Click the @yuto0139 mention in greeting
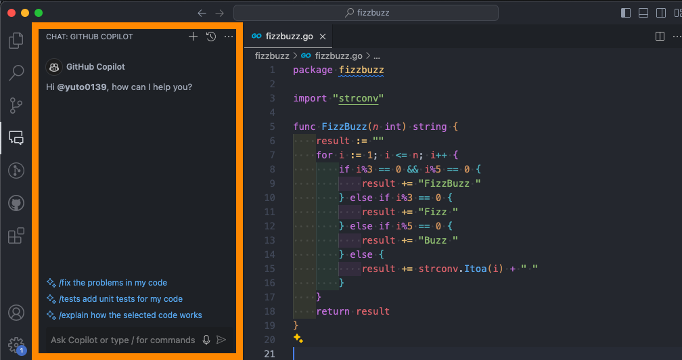This screenshot has width=682, height=360. (82, 87)
